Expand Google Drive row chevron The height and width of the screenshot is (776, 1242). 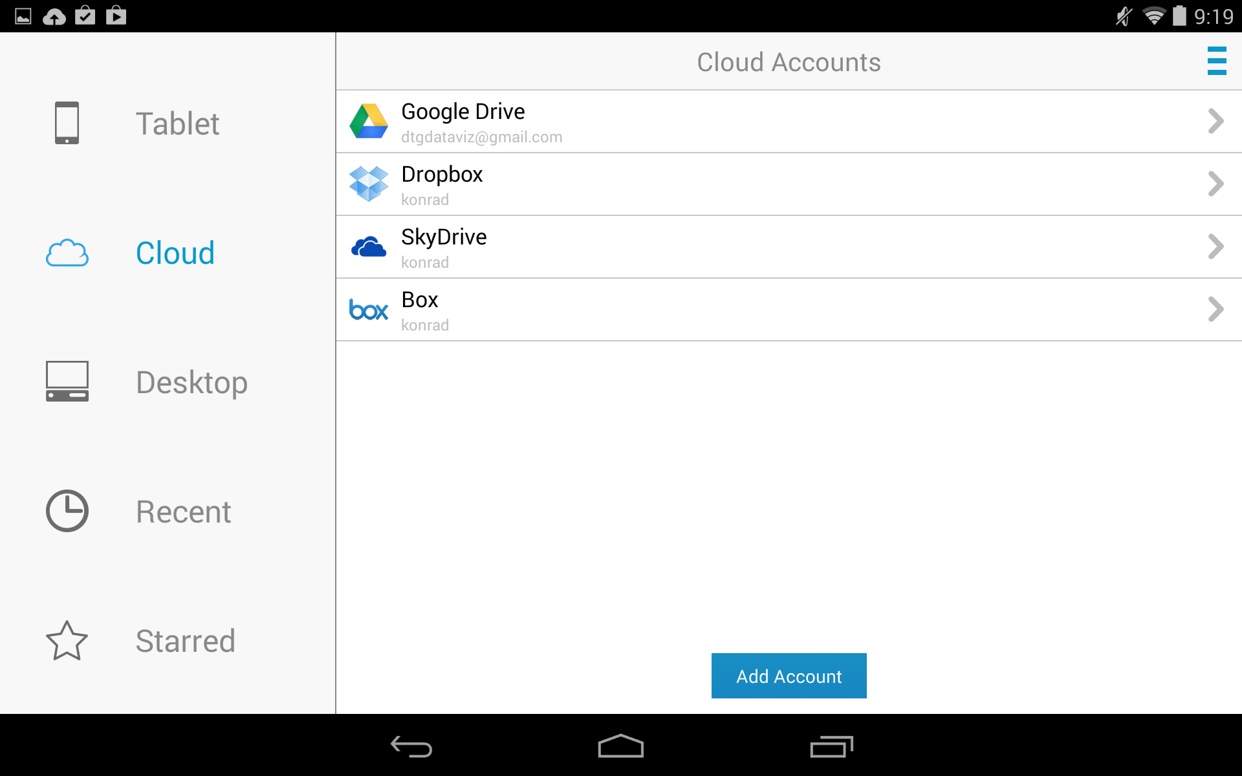(x=1216, y=121)
